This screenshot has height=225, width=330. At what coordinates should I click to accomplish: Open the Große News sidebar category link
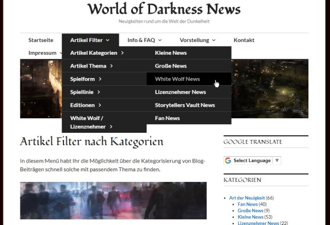pyautogui.click(x=250, y=210)
